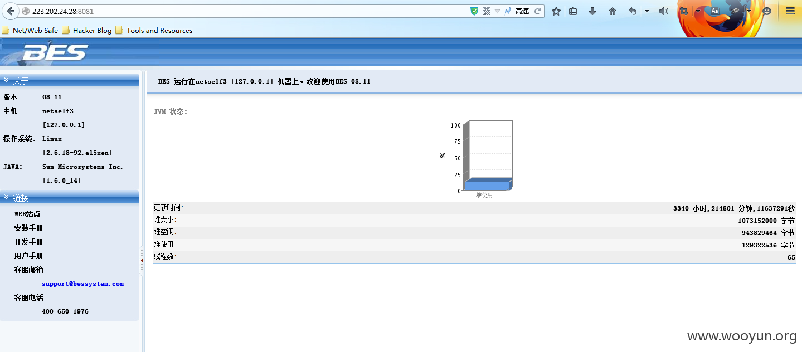Click the thread count value 65

[791, 257]
